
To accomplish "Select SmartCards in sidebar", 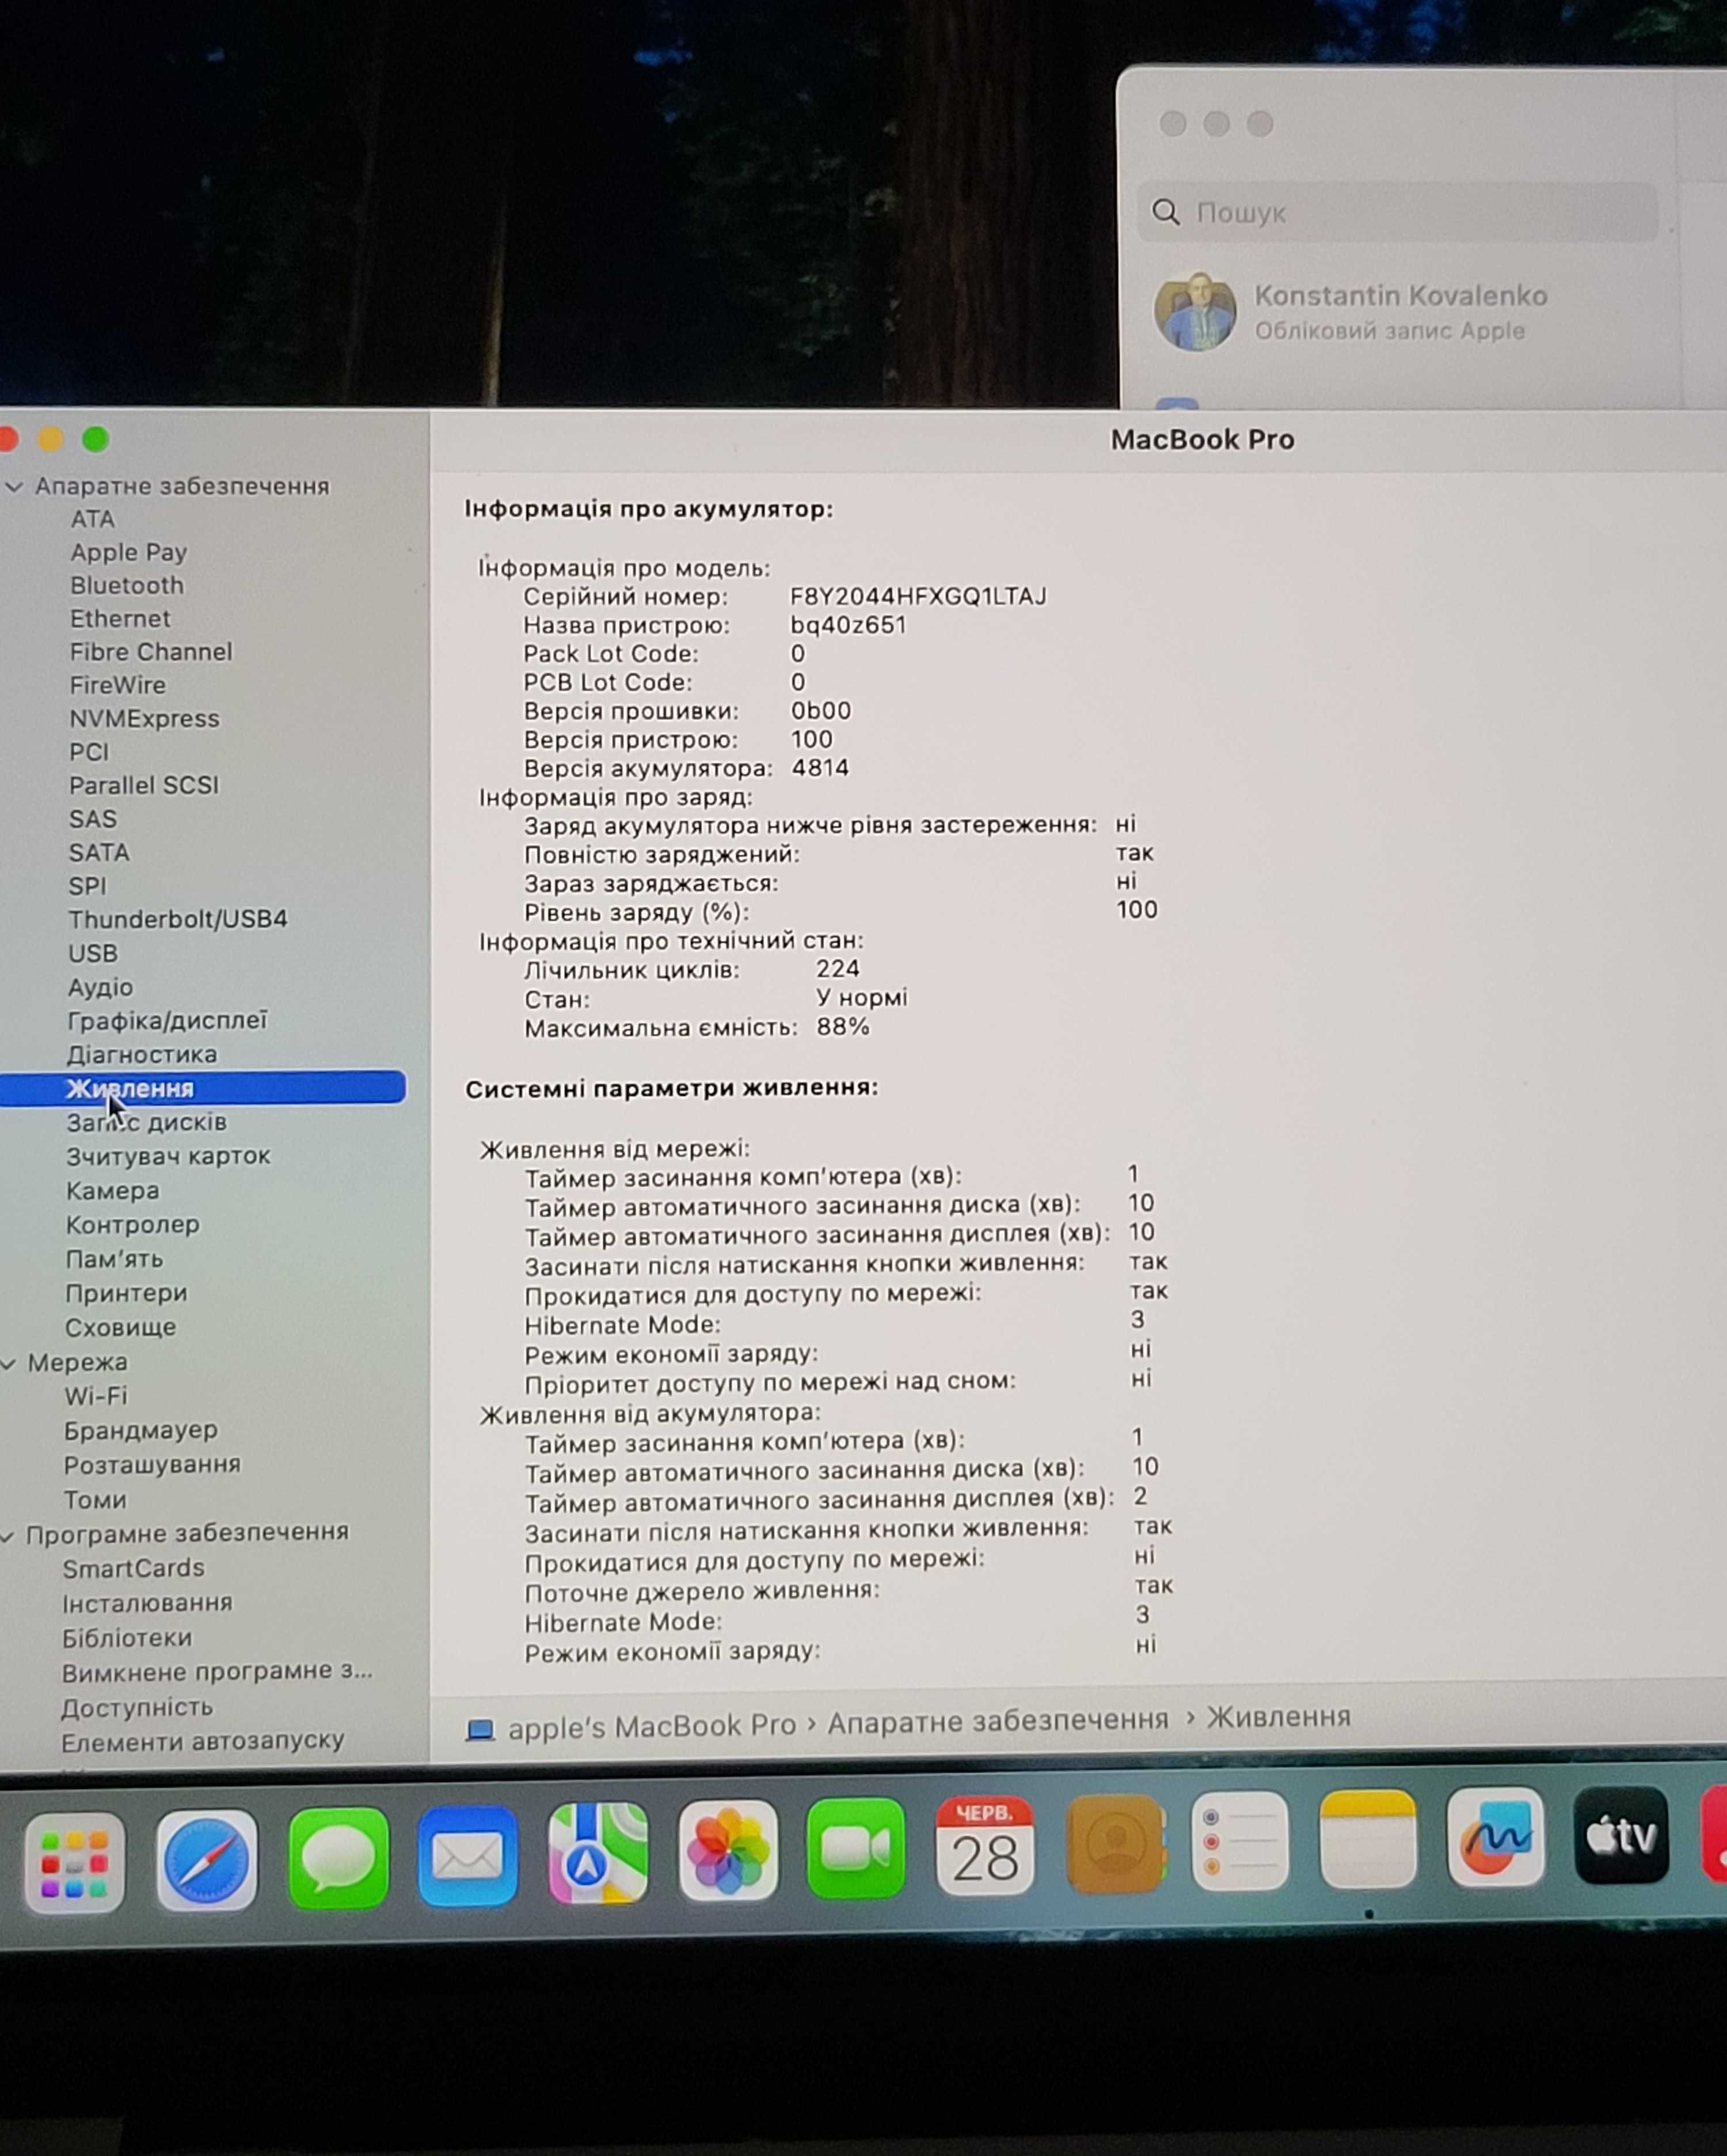I will [133, 1569].
